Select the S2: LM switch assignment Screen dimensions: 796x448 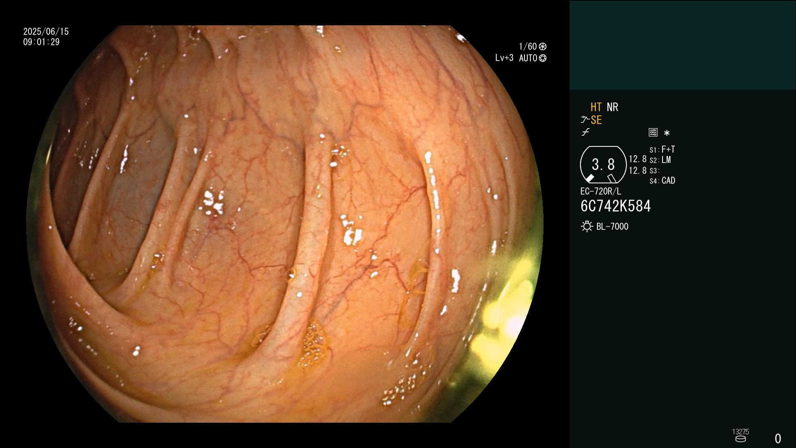click(x=660, y=160)
